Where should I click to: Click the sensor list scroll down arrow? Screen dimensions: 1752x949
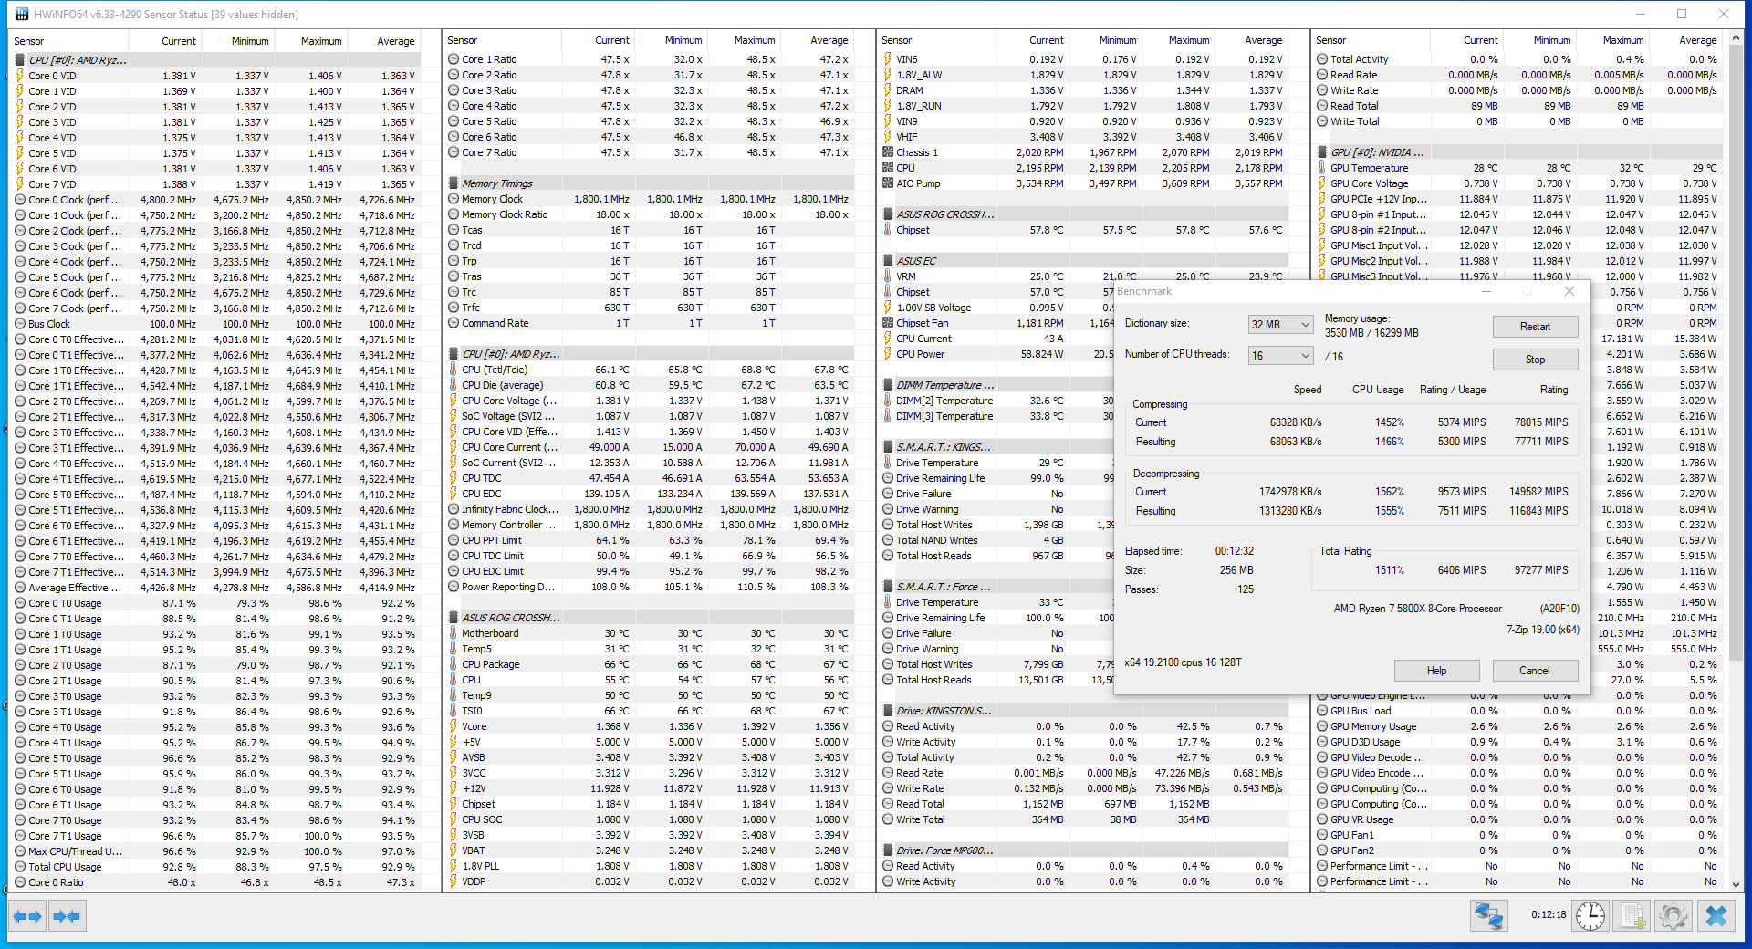1735,884
